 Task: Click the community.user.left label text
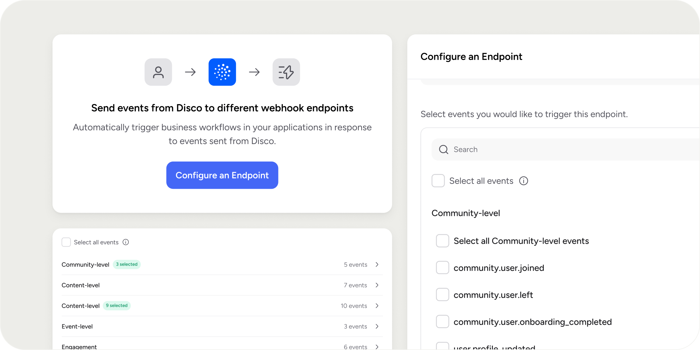click(x=493, y=295)
